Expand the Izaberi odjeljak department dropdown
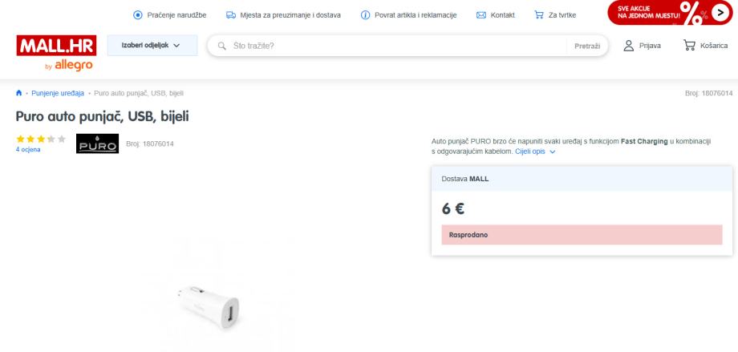The height and width of the screenshot is (352, 738). [152, 46]
